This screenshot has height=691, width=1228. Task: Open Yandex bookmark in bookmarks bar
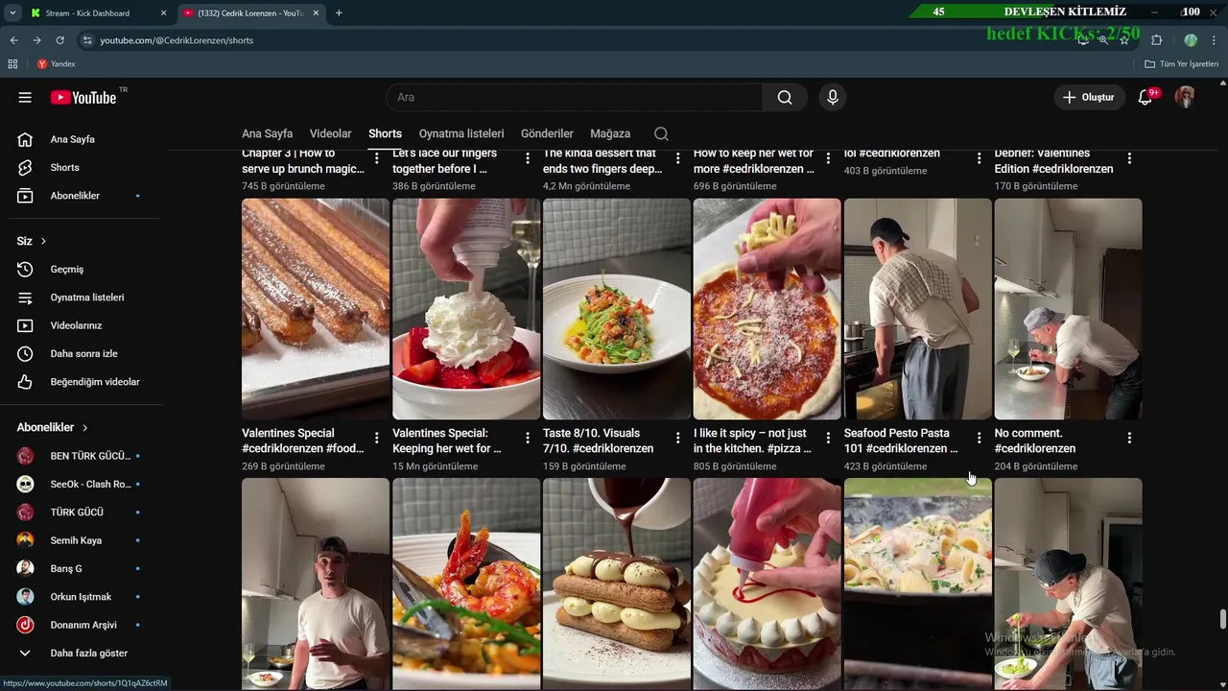56,64
